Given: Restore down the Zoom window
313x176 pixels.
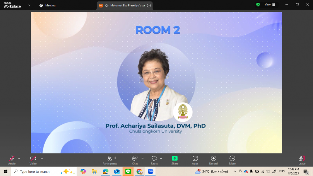Looking at the screenshot, I should click(297, 5).
